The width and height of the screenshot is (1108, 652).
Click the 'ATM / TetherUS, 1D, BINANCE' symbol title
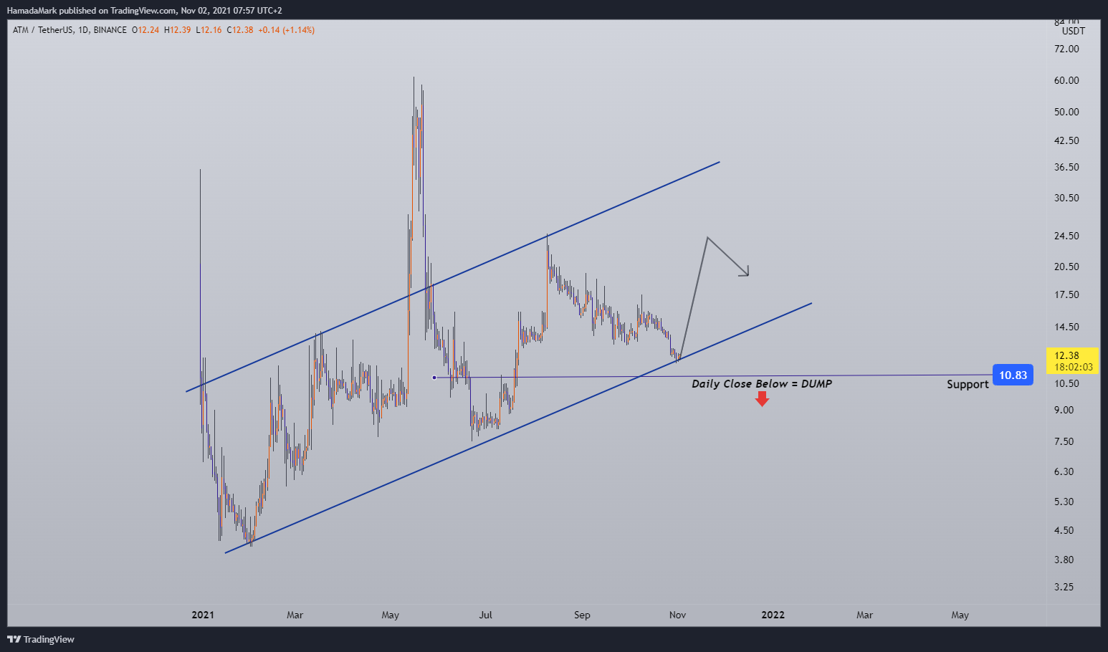click(70, 30)
